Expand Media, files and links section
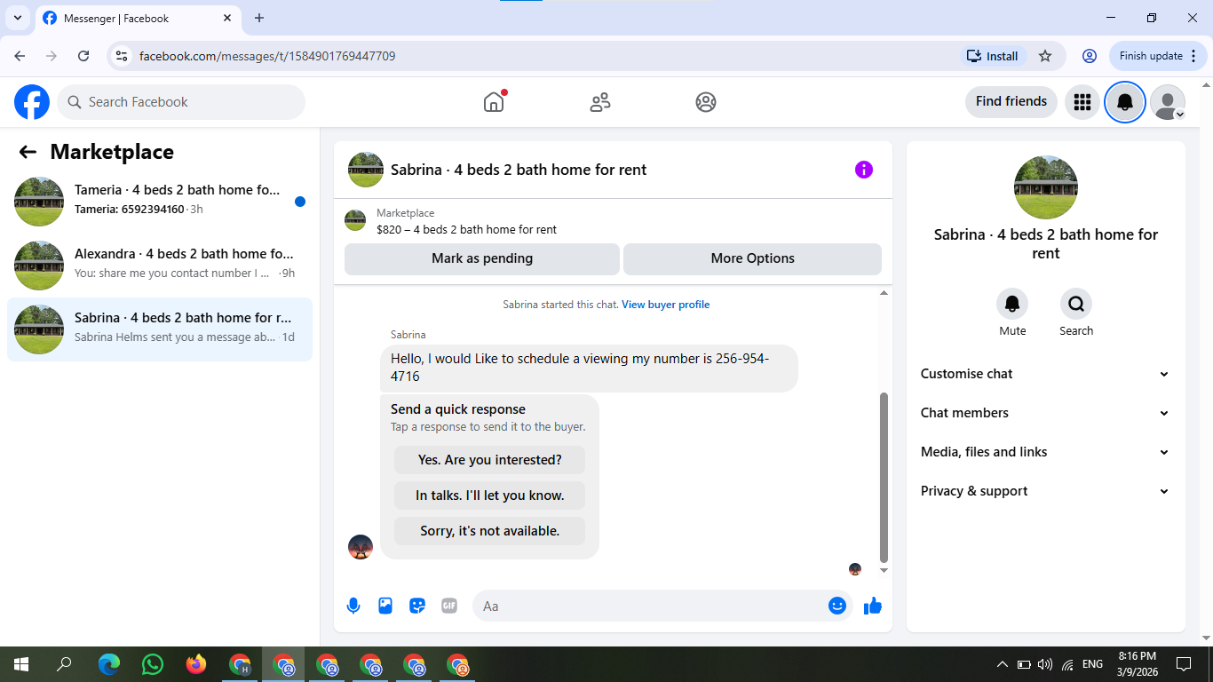 (x=1045, y=452)
